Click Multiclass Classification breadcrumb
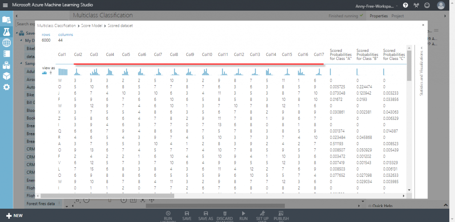This screenshot has width=455, height=222. coord(56,25)
